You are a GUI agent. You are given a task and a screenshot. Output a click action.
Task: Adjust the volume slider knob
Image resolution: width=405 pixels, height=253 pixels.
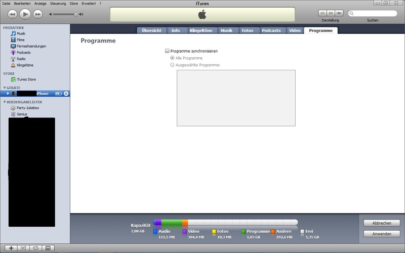pyautogui.click(x=75, y=14)
